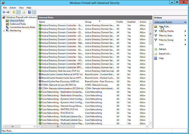
Task: Click the Export List icon in Actions
Action: 156,54
